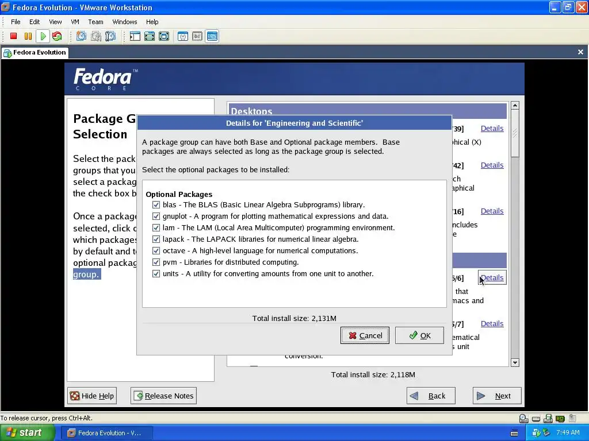
Task: Click the Revert to Snapshot icon
Action: (x=96, y=36)
